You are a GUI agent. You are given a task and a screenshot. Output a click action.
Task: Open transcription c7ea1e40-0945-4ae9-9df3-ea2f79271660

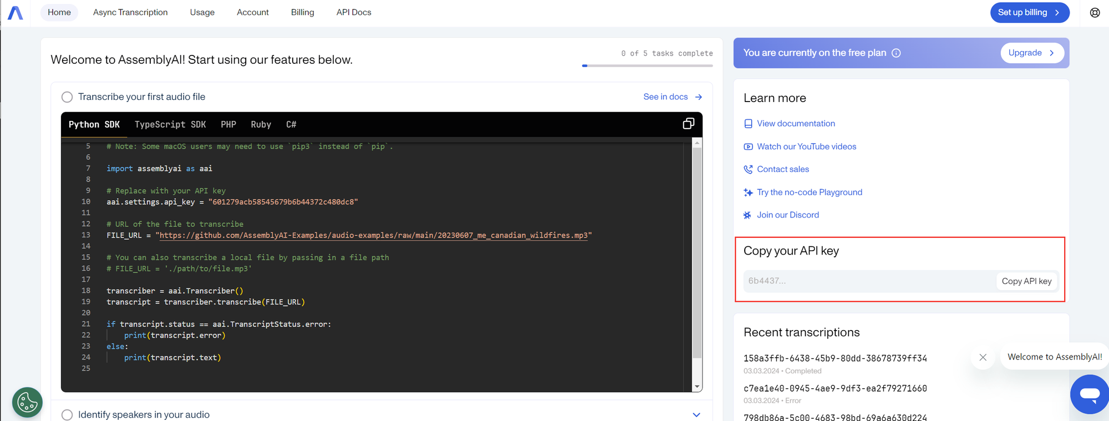coord(835,388)
